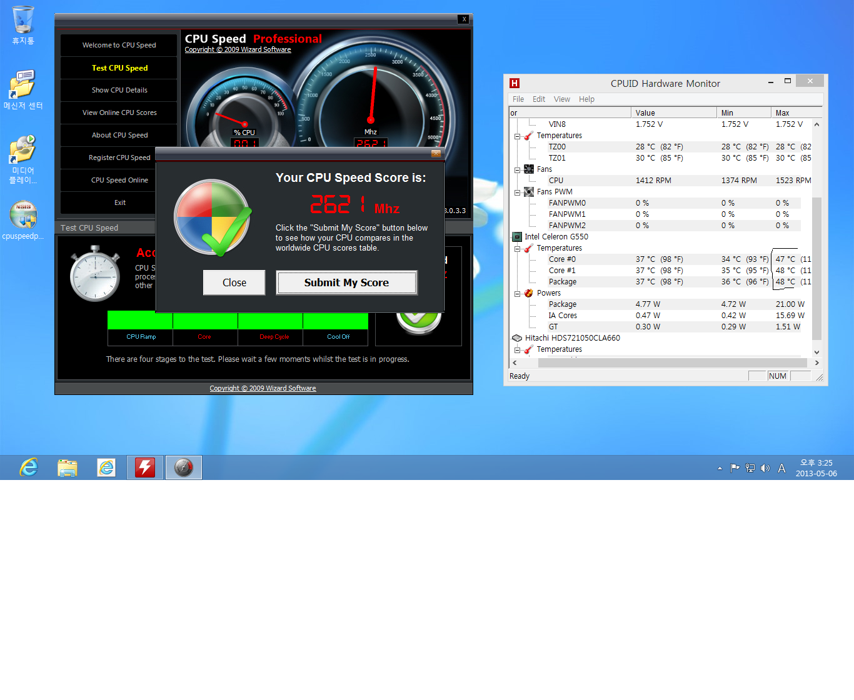This screenshot has height=700, width=854.
Task: Click the Fans icon in HWMonitor
Action: (529, 169)
